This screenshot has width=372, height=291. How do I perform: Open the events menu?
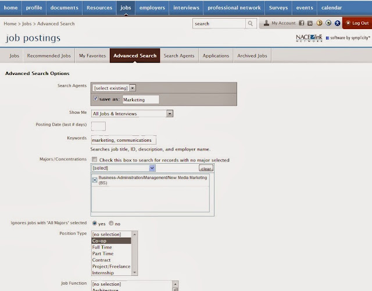[305, 8]
